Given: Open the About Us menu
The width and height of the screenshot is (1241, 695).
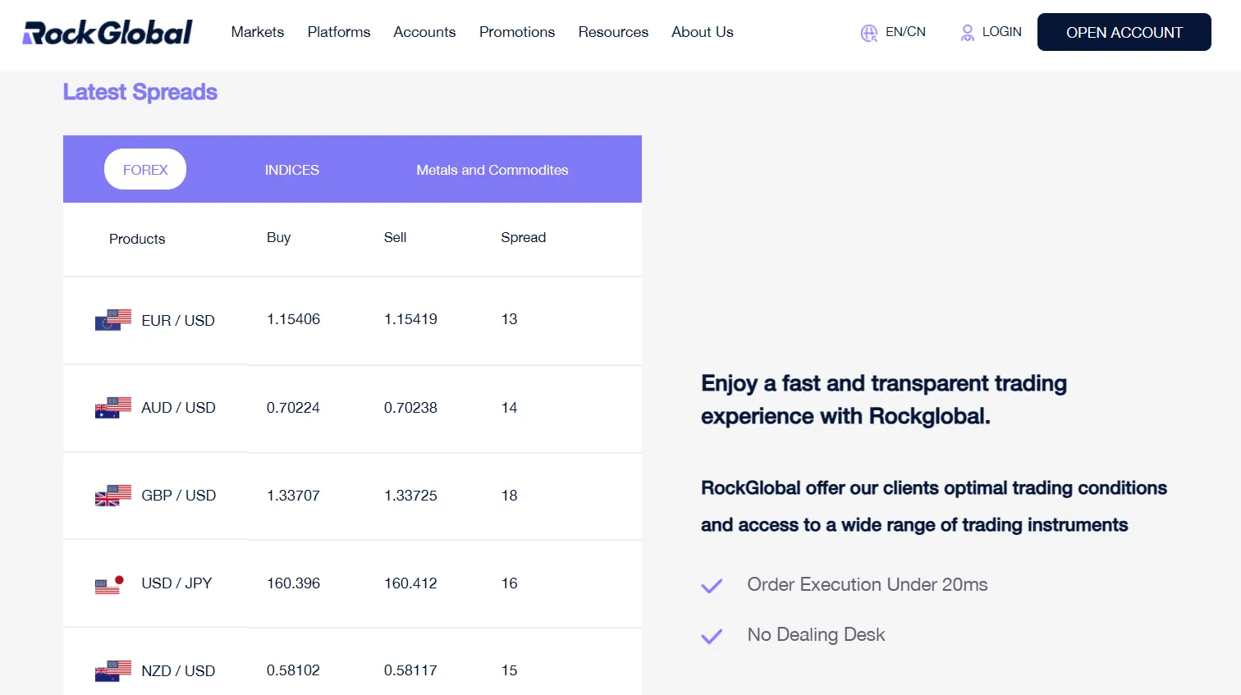Looking at the screenshot, I should (x=703, y=32).
